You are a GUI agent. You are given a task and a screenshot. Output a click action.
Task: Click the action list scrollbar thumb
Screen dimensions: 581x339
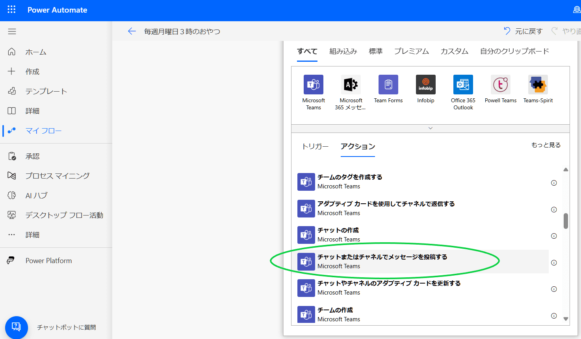(566, 220)
